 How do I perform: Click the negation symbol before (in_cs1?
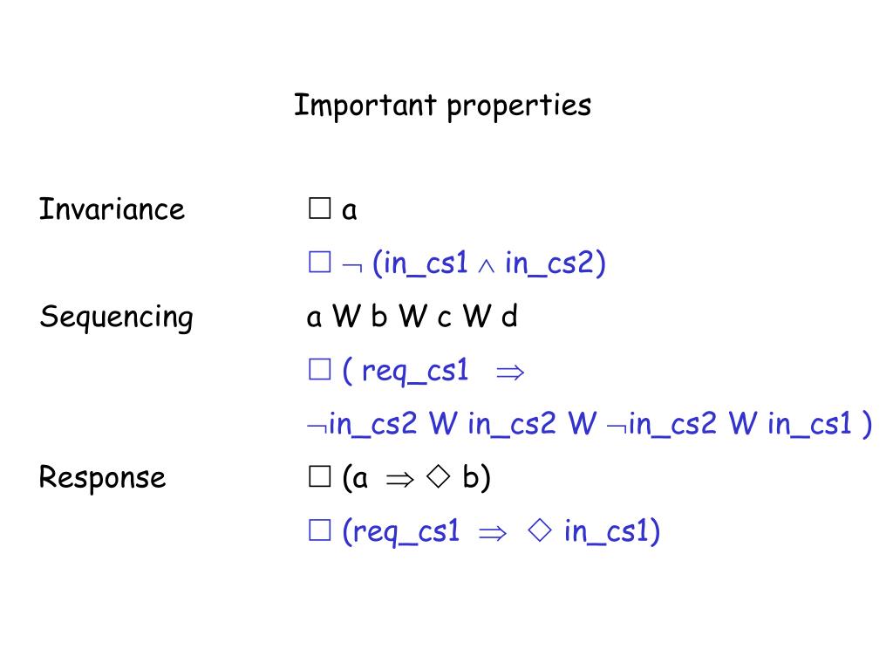click(x=352, y=266)
